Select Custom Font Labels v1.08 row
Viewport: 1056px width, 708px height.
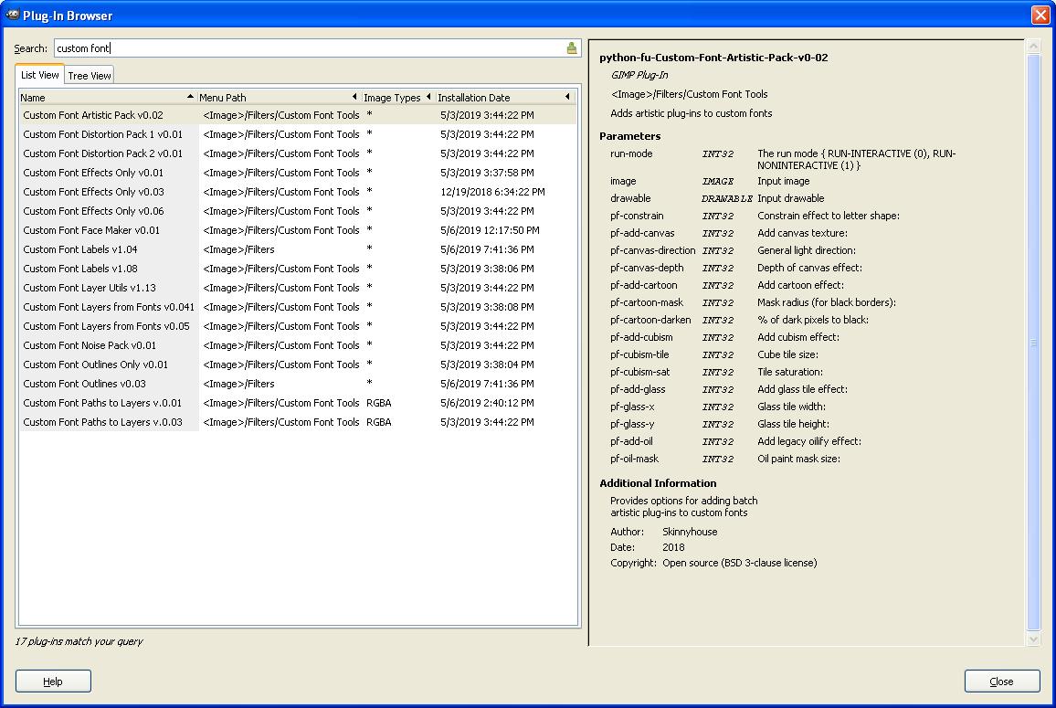point(298,269)
